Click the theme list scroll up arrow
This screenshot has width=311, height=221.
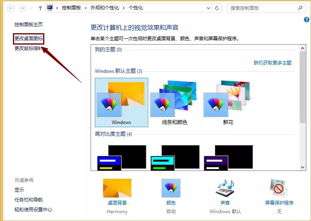click(x=302, y=48)
